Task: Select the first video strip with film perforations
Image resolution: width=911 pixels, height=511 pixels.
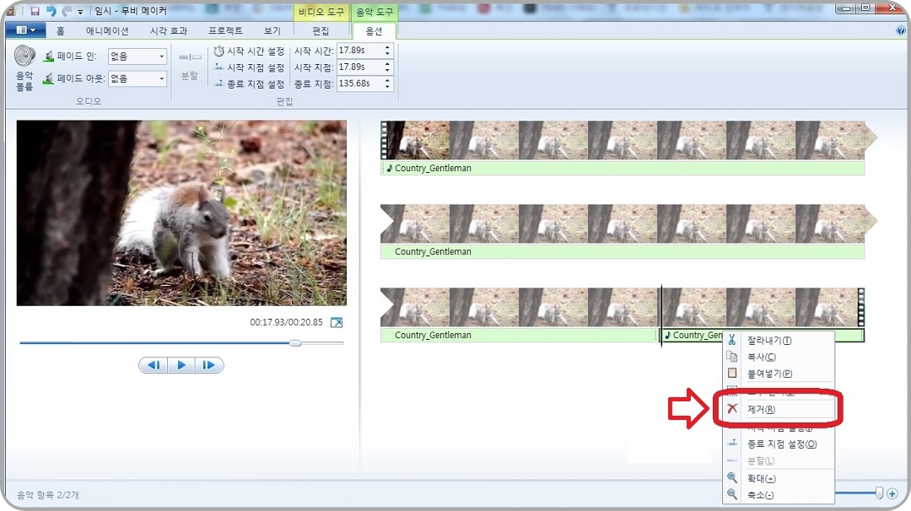Action: [x=628, y=140]
